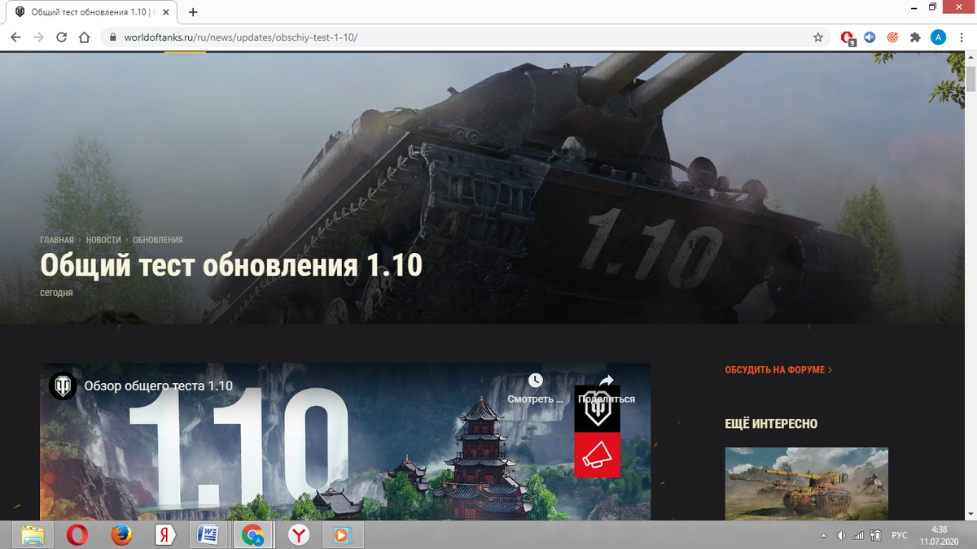
Task: Click the address bar URL field
Action: point(464,37)
